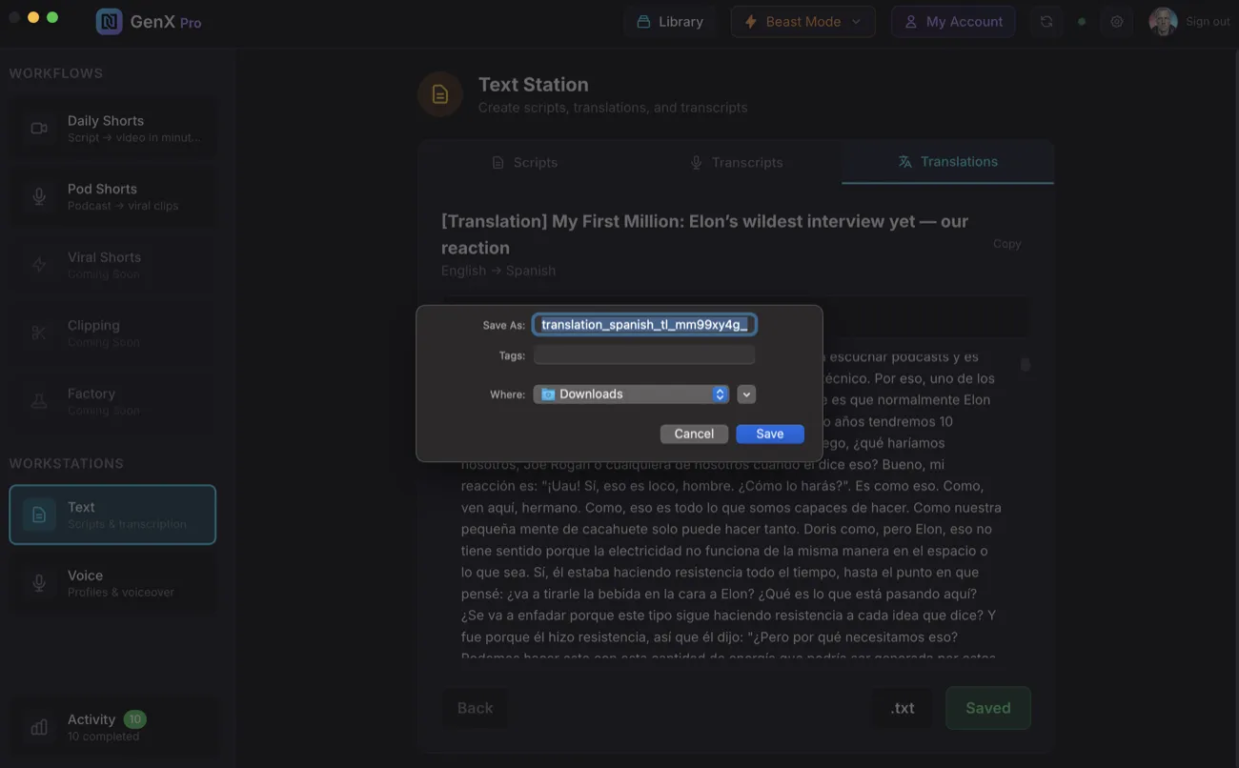Image resolution: width=1239 pixels, height=768 pixels.
Task: Open the Beast Mode dropdown
Action: [x=802, y=20]
